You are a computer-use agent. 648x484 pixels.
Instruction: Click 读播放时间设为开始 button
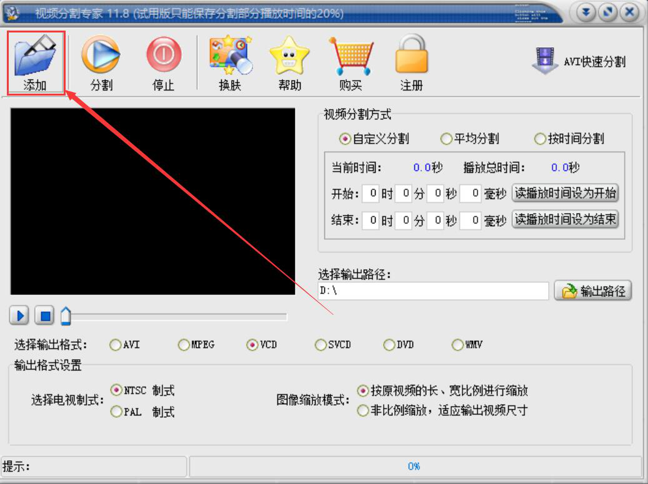click(565, 194)
